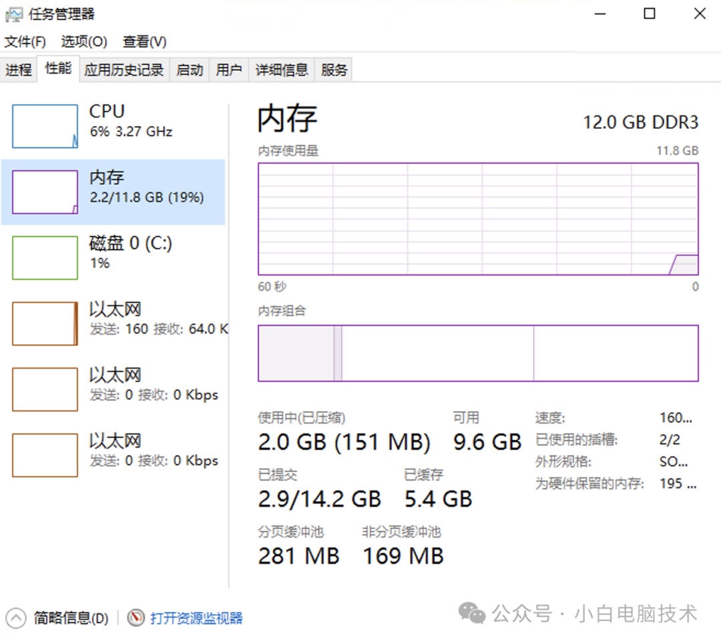This screenshot has width=721, height=643.
Task: Minimize the 任务管理器 window
Action: tap(600, 14)
